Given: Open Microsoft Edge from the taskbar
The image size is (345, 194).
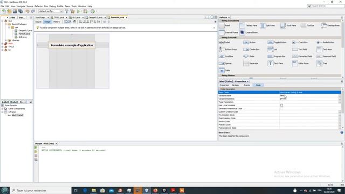Looking at the screenshot, I should 85,190.
